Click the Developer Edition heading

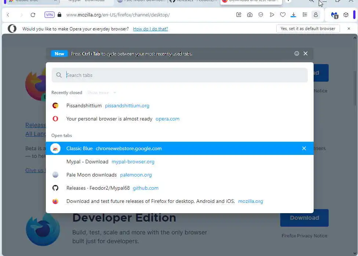(124, 218)
